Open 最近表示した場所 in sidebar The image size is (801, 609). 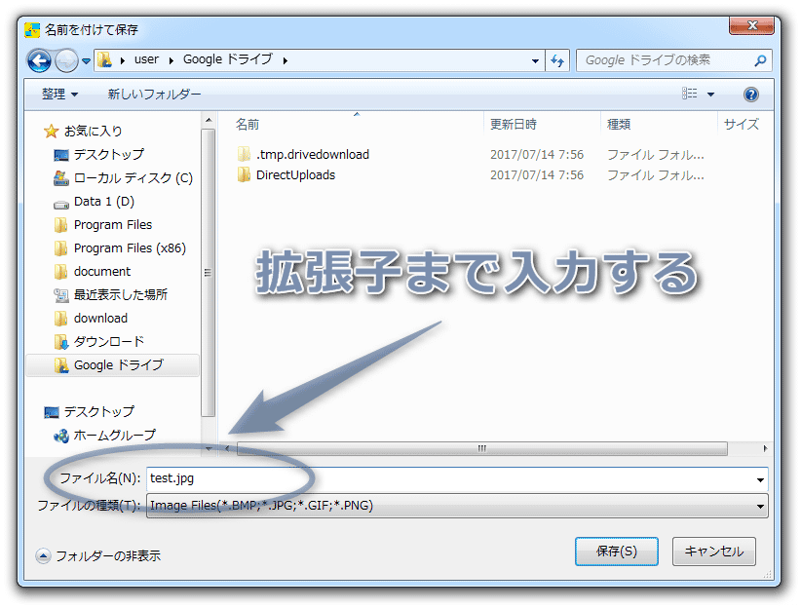121,295
